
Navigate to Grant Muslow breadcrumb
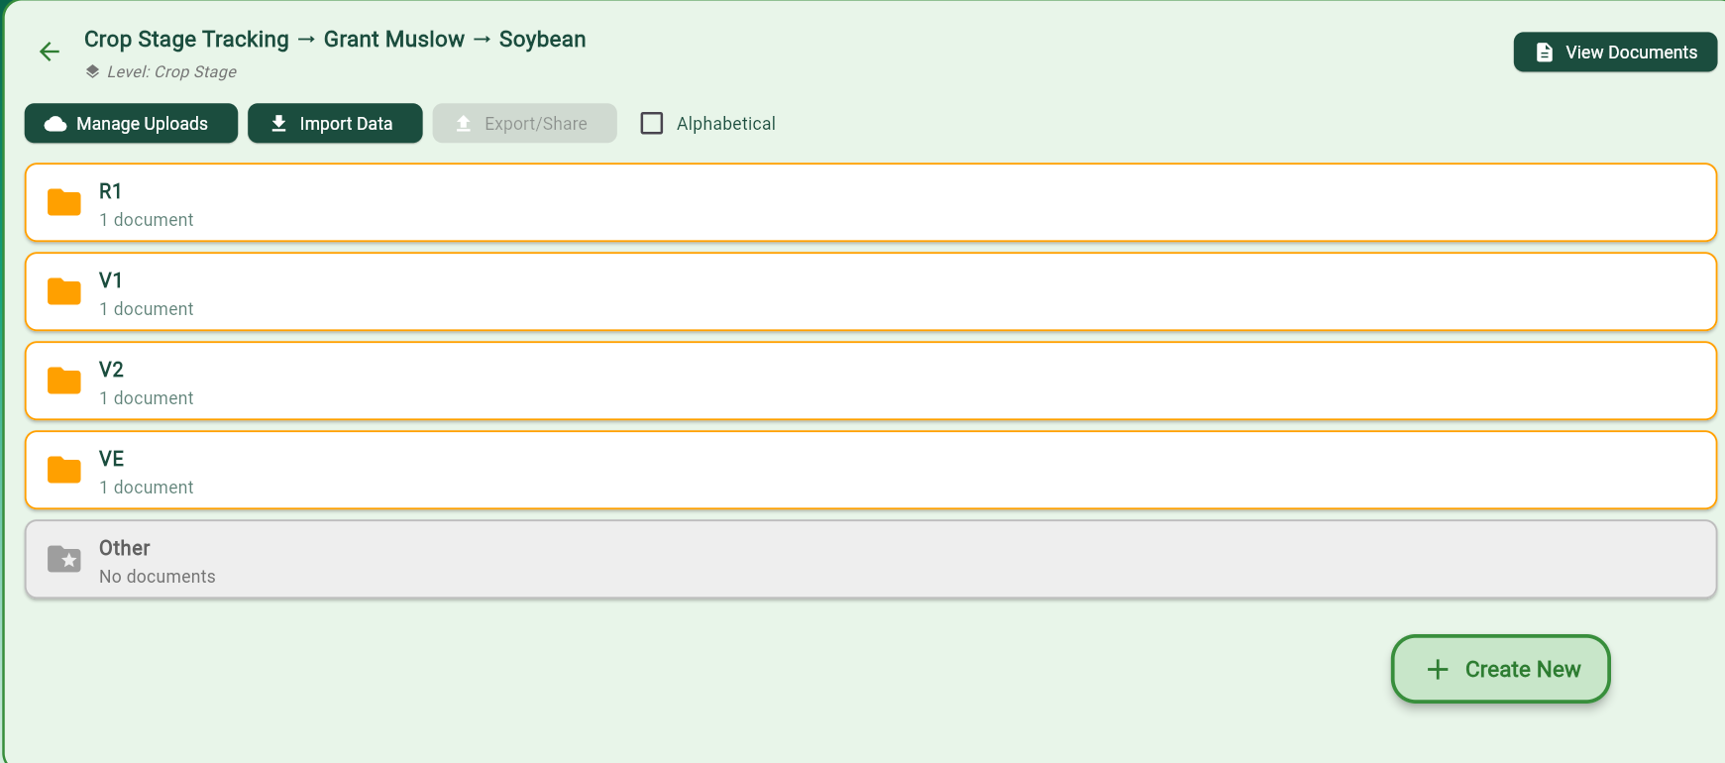pyautogui.click(x=393, y=40)
